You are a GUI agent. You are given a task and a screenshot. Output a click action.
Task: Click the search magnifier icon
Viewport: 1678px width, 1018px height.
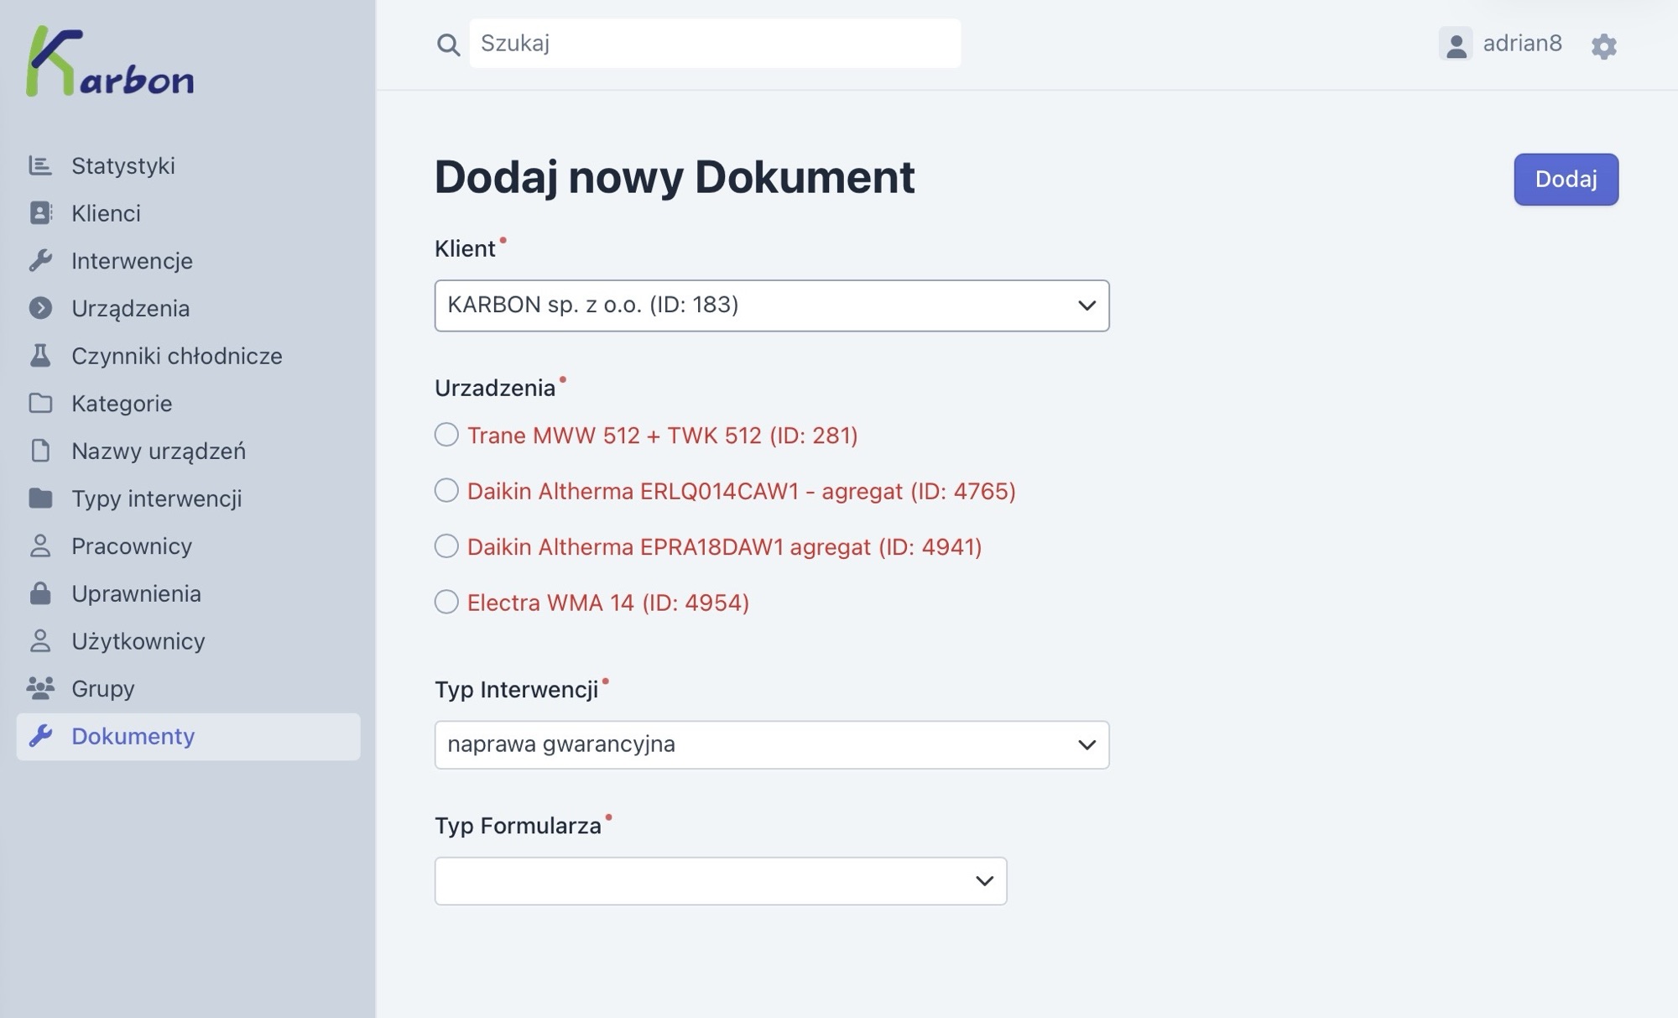coord(448,44)
